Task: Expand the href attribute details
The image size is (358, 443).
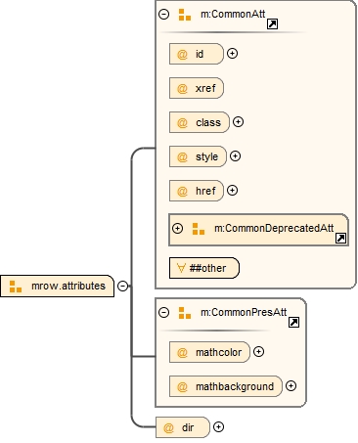Action: [x=232, y=190]
